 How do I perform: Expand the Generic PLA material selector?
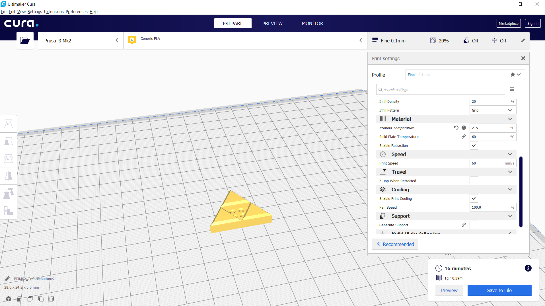pos(245,40)
